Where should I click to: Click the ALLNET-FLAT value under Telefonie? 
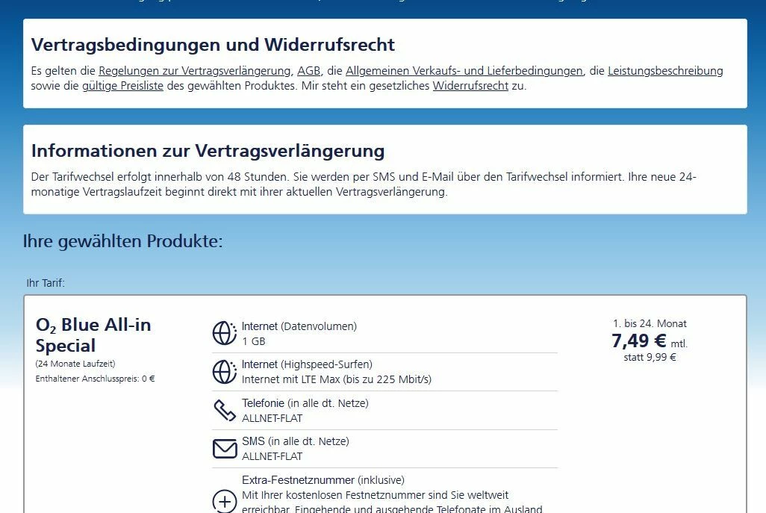(x=272, y=419)
